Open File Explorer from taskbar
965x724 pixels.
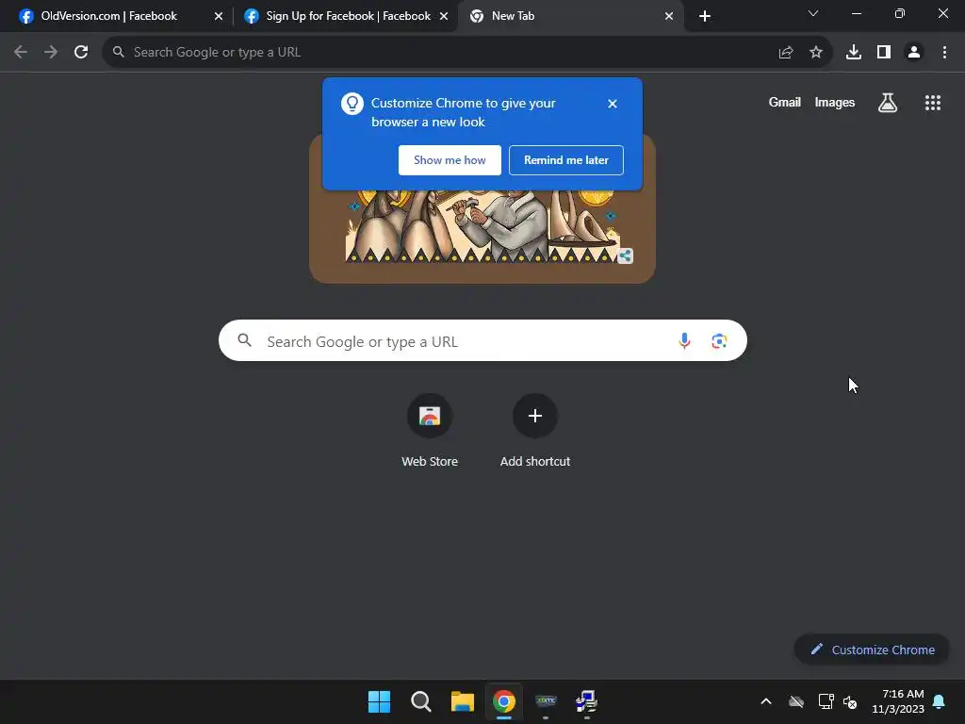pos(462,701)
